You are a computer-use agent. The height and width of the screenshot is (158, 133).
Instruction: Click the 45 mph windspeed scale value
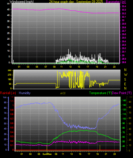[8, 10]
